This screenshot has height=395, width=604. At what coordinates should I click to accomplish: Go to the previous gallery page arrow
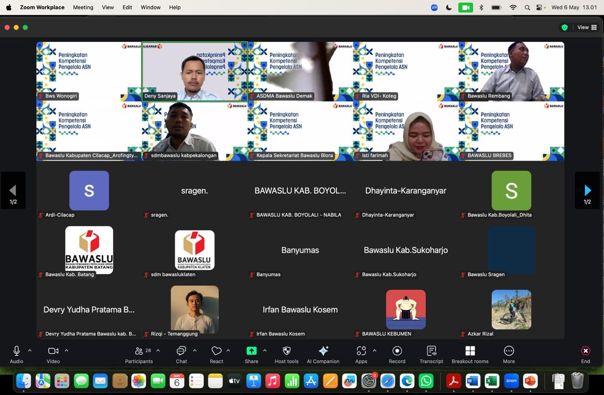[x=13, y=190]
